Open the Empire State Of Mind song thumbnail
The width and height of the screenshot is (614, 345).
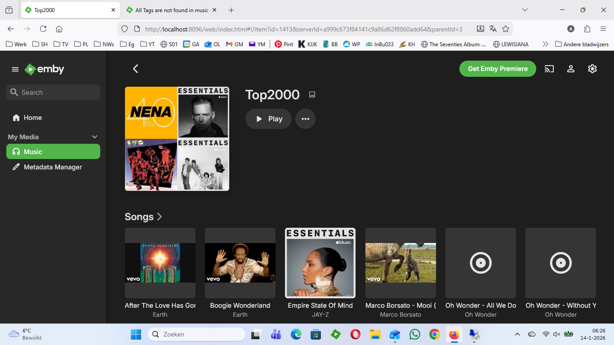(320, 263)
